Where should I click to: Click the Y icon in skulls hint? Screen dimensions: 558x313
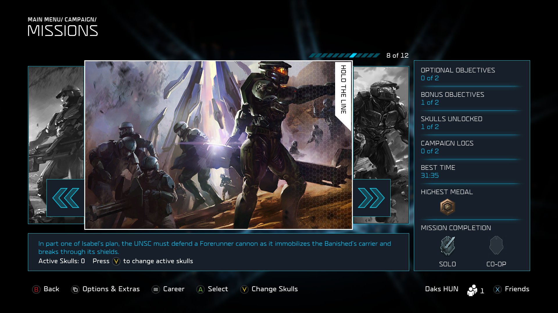116,261
